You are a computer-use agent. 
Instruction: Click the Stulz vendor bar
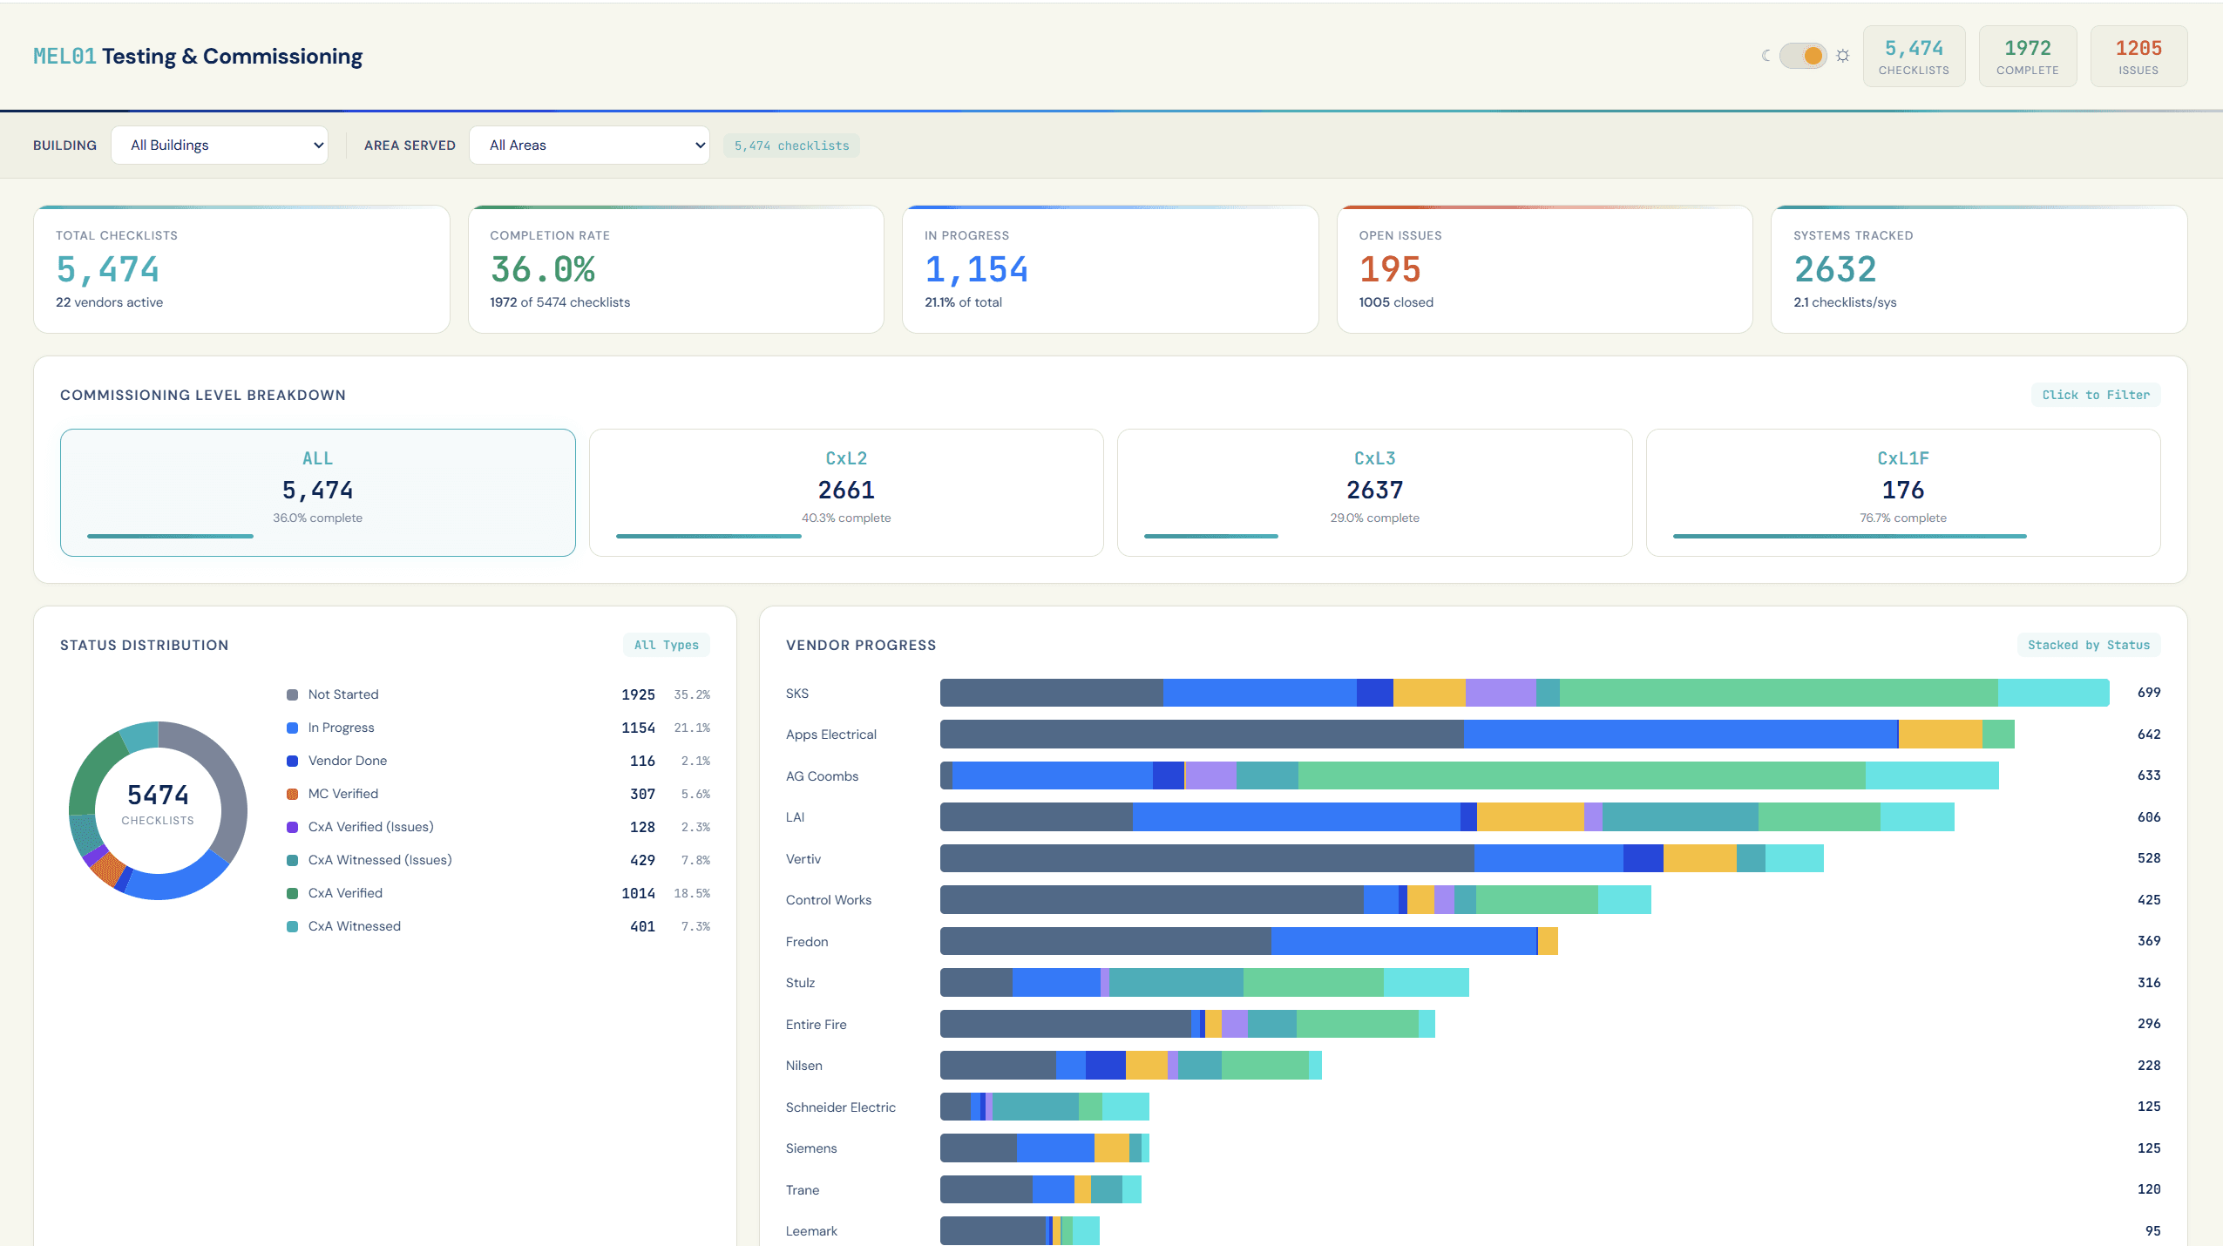click(x=1204, y=982)
